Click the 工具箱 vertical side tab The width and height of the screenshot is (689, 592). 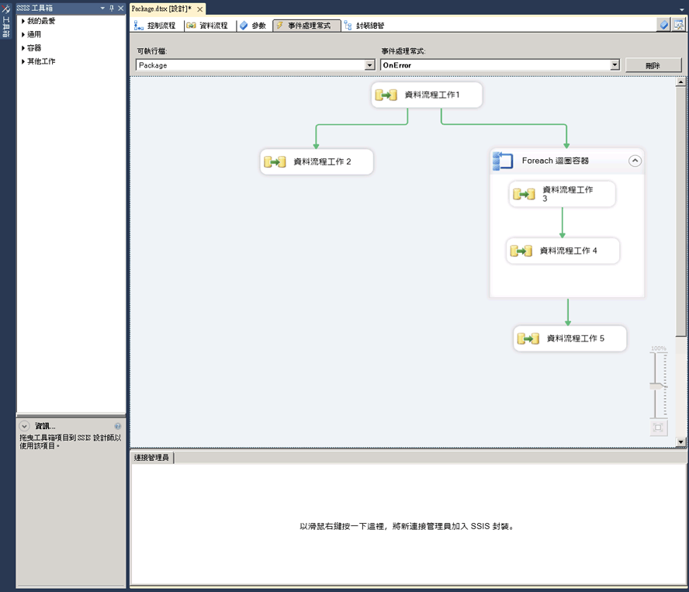(x=5, y=27)
